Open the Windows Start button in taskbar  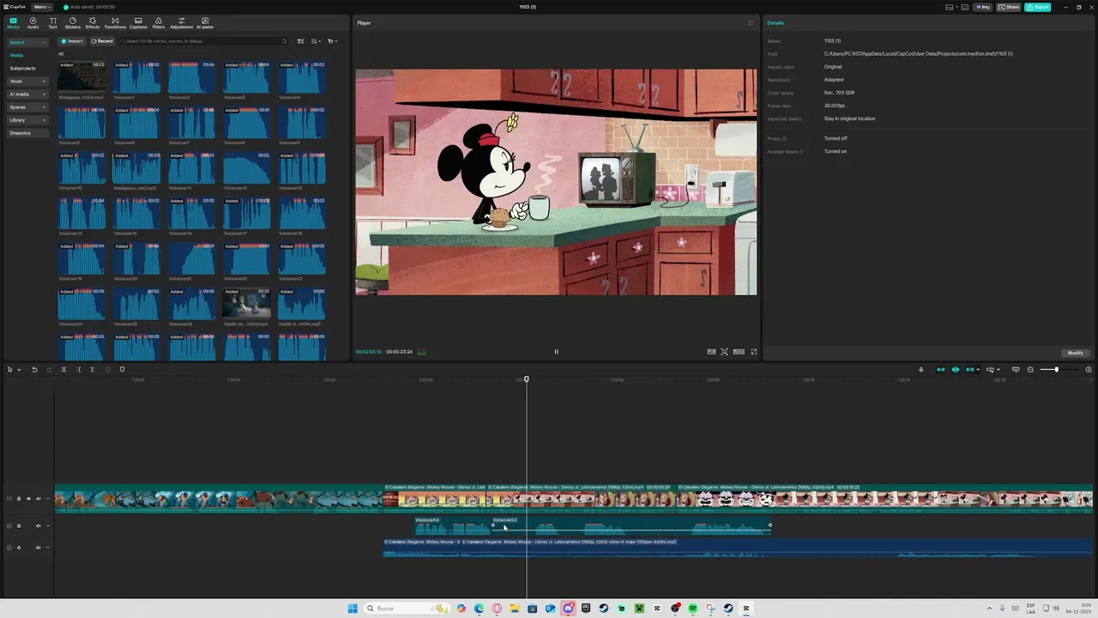tap(353, 609)
